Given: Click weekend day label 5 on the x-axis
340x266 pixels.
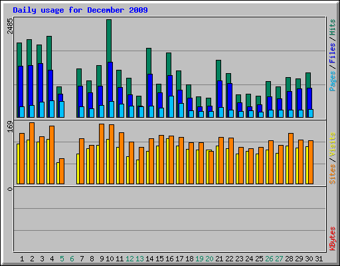Looking at the screenshot, I should pyautogui.click(x=62, y=259).
